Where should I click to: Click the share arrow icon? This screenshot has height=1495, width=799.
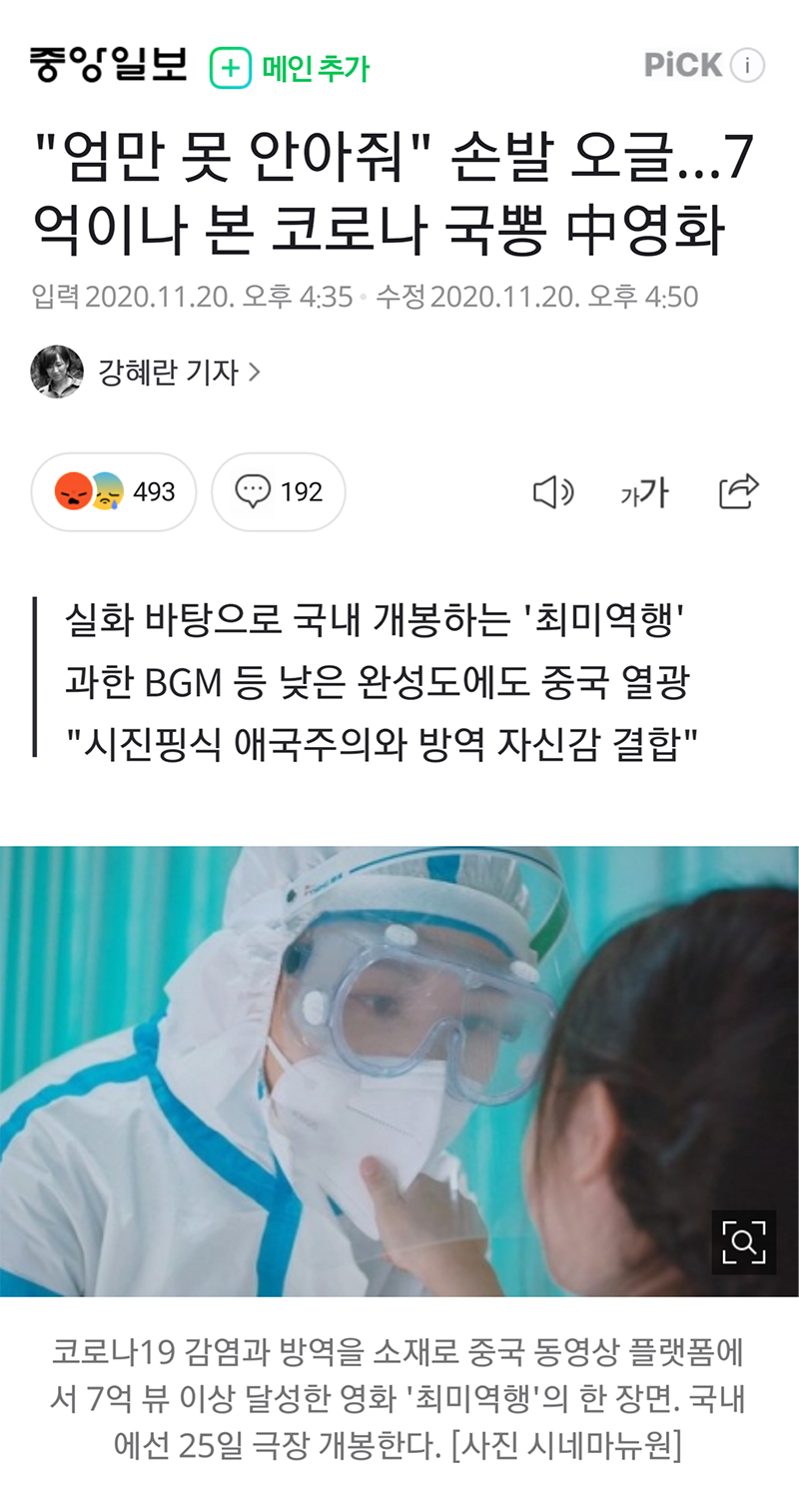pyautogui.click(x=739, y=490)
